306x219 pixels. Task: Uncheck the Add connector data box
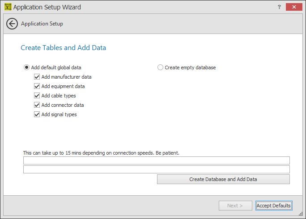point(37,105)
